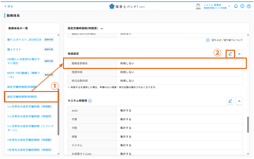The width and height of the screenshot is (254, 159).
Task: Edit 申請設定 section with pencil icon
Action: pyautogui.click(x=230, y=54)
